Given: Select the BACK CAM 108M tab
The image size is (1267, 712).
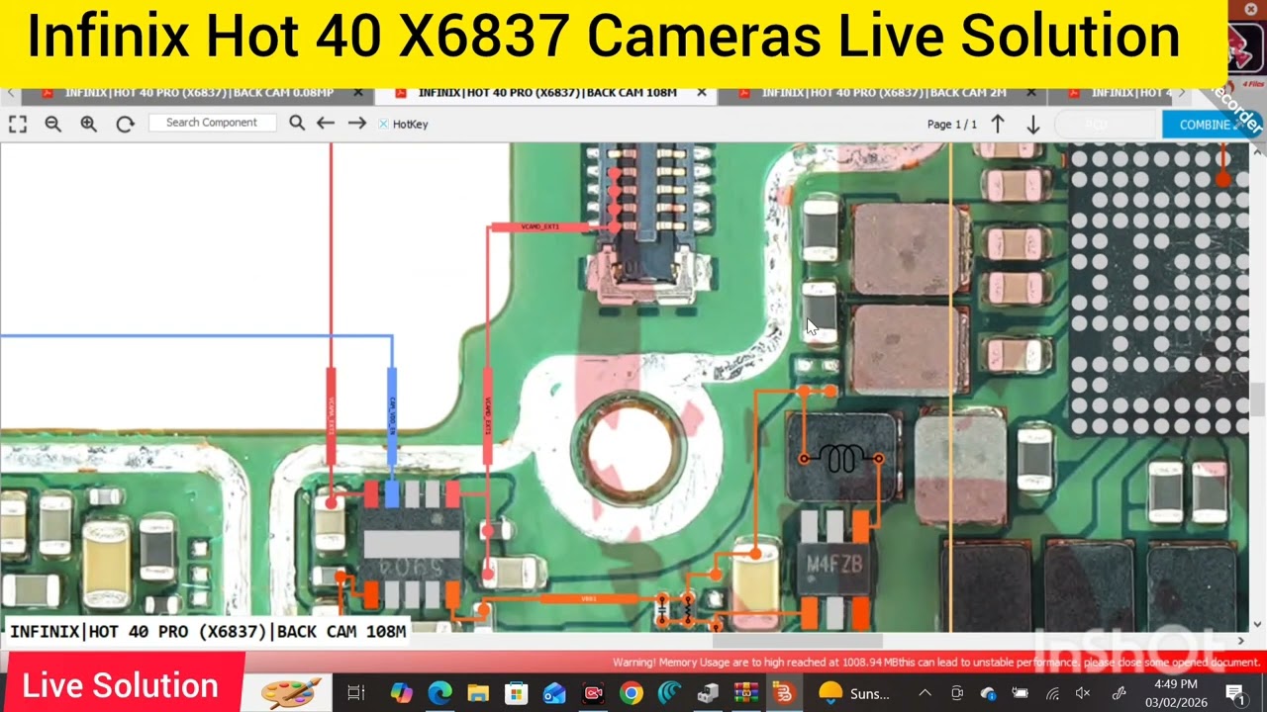Looking at the screenshot, I should [x=547, y=93].
